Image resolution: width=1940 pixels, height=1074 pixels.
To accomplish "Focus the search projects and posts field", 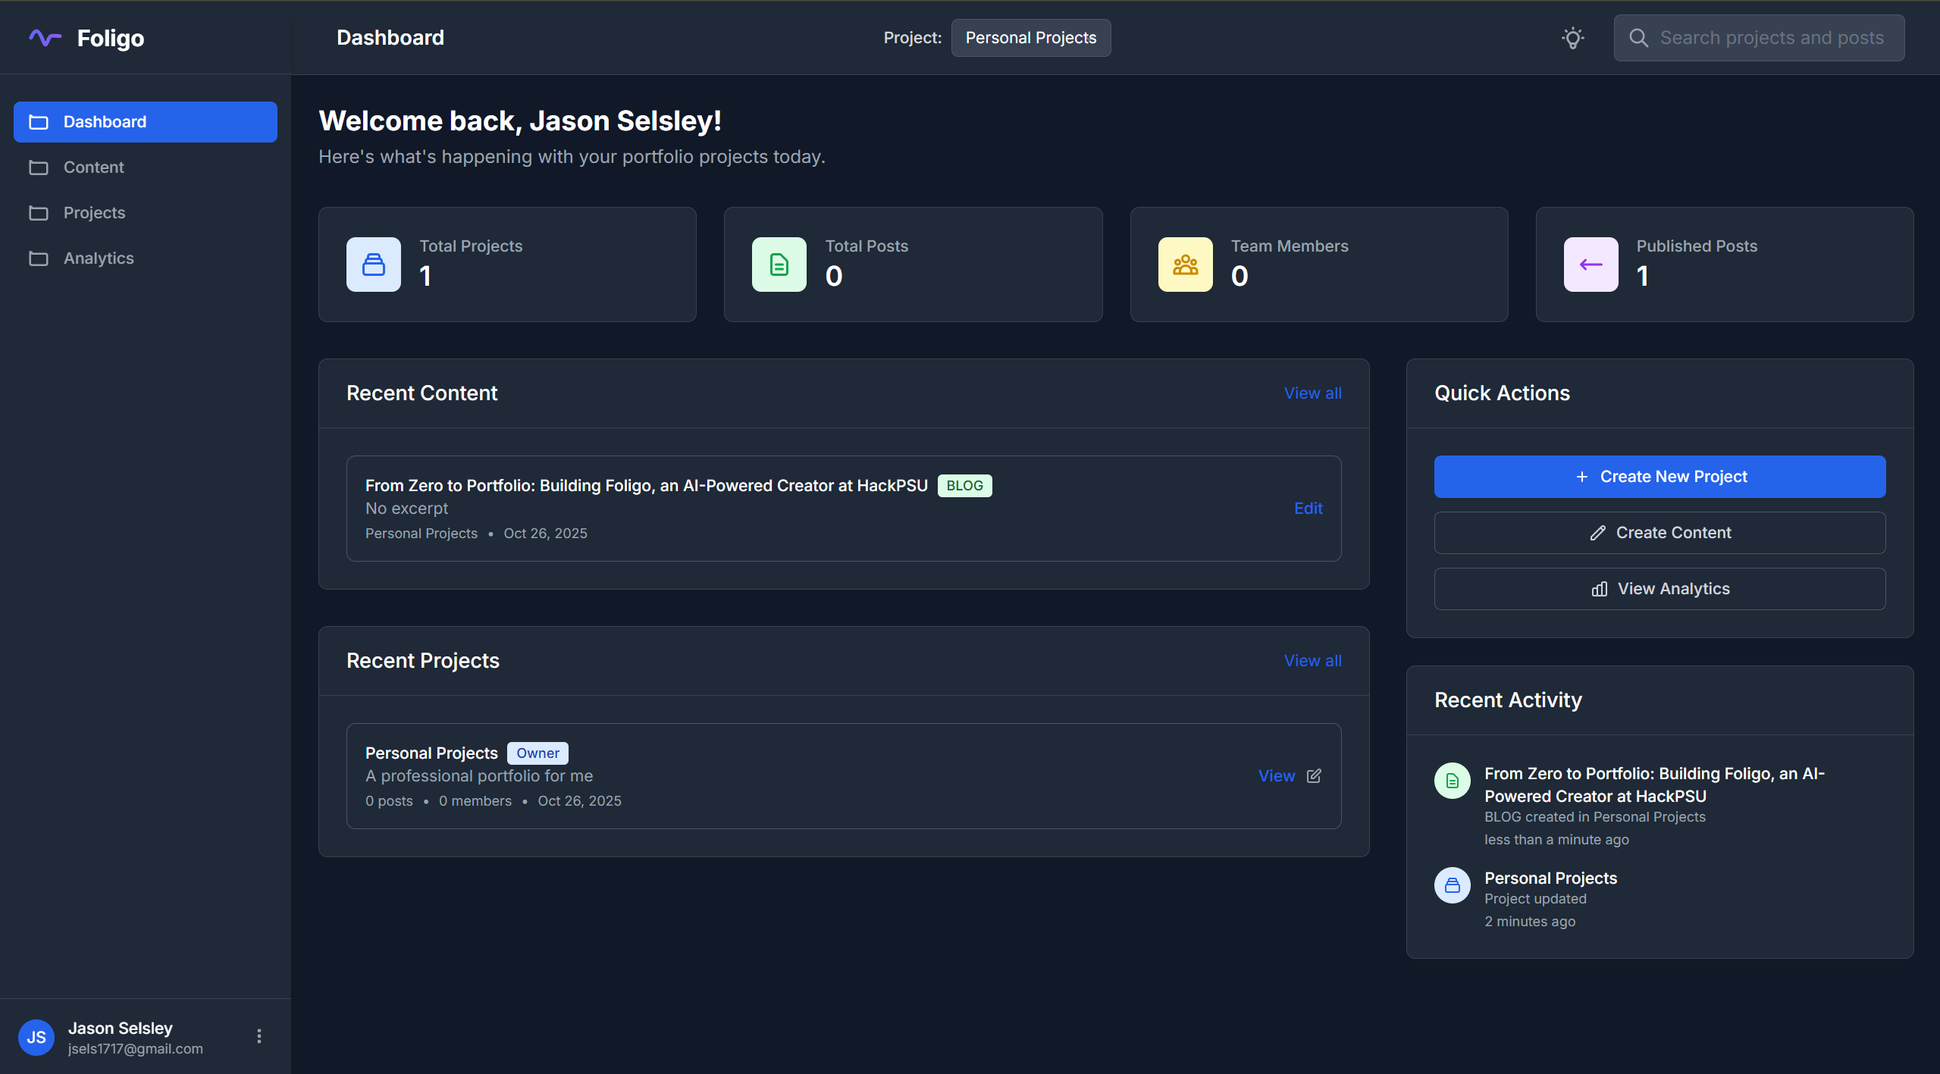I will [x=1770, y=38].
